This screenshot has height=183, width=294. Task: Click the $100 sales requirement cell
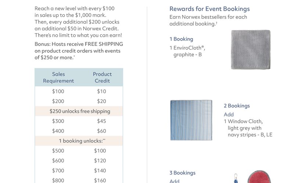coord(58,91)
